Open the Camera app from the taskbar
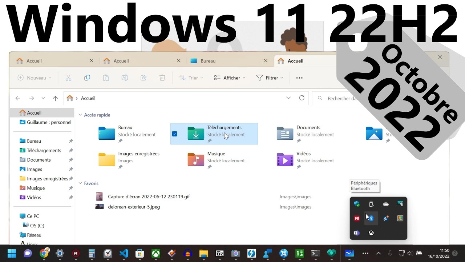Viewport: 465px width, 262px height. tap(236, 253)
